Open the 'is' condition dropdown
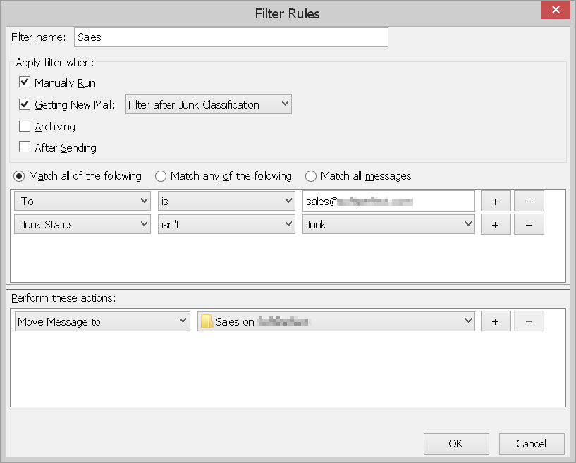 [226, 201]
